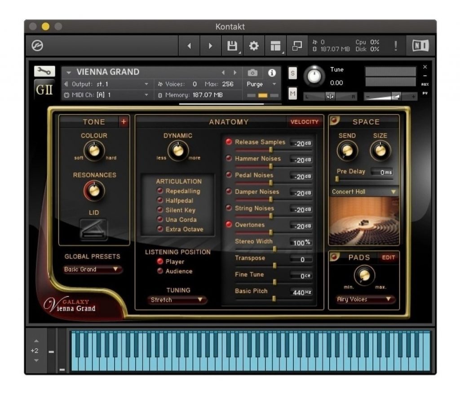Click the save floppy disk icon
The height and width of the screenshot is (396, 460).
(232, 46)
